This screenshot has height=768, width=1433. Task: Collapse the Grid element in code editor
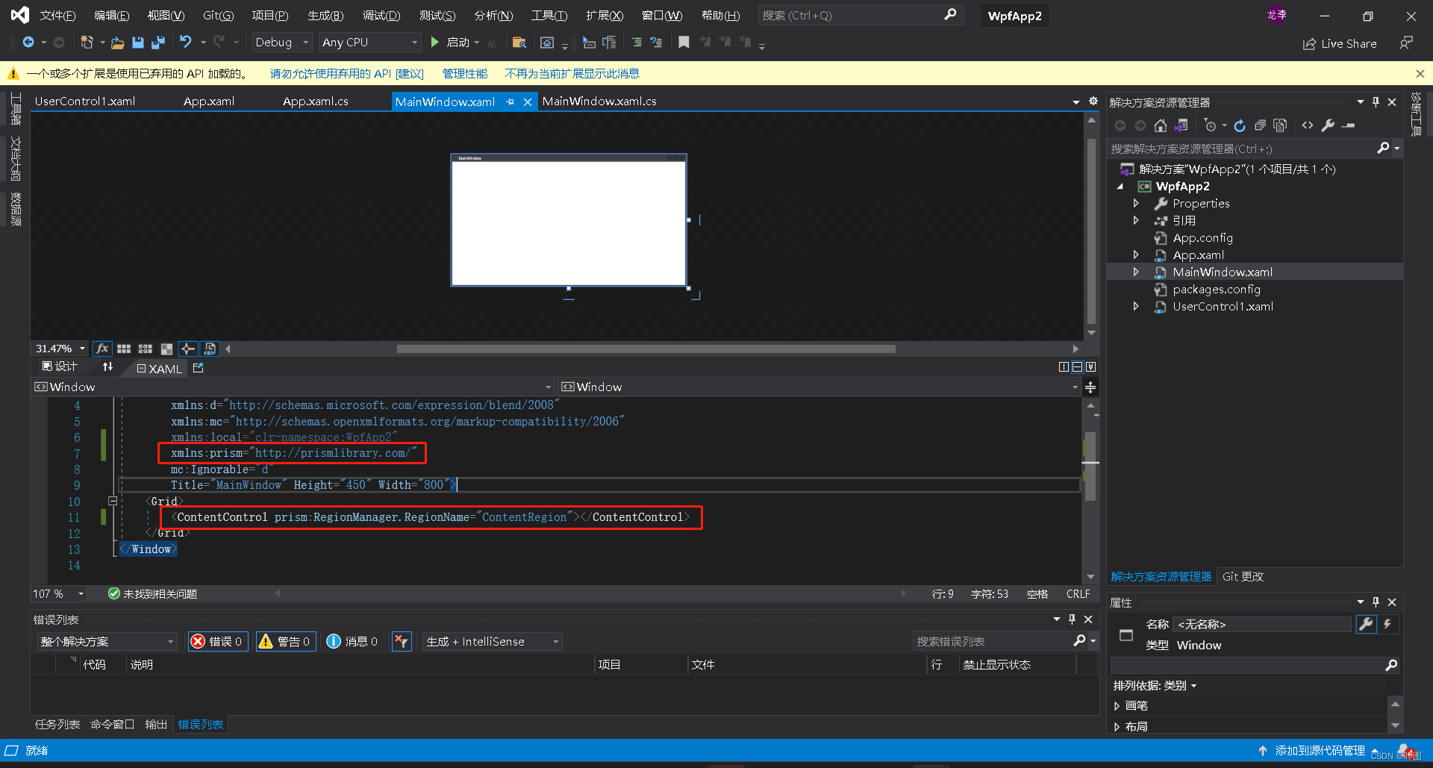pos(113,501)
